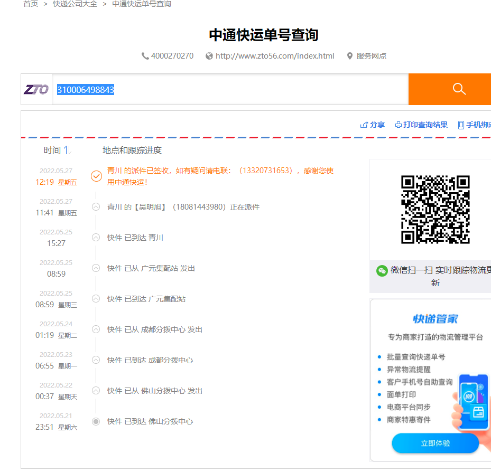Click the status circle for 已到达 成都分拨中心
491x472 pixels.
click(96, 360)
